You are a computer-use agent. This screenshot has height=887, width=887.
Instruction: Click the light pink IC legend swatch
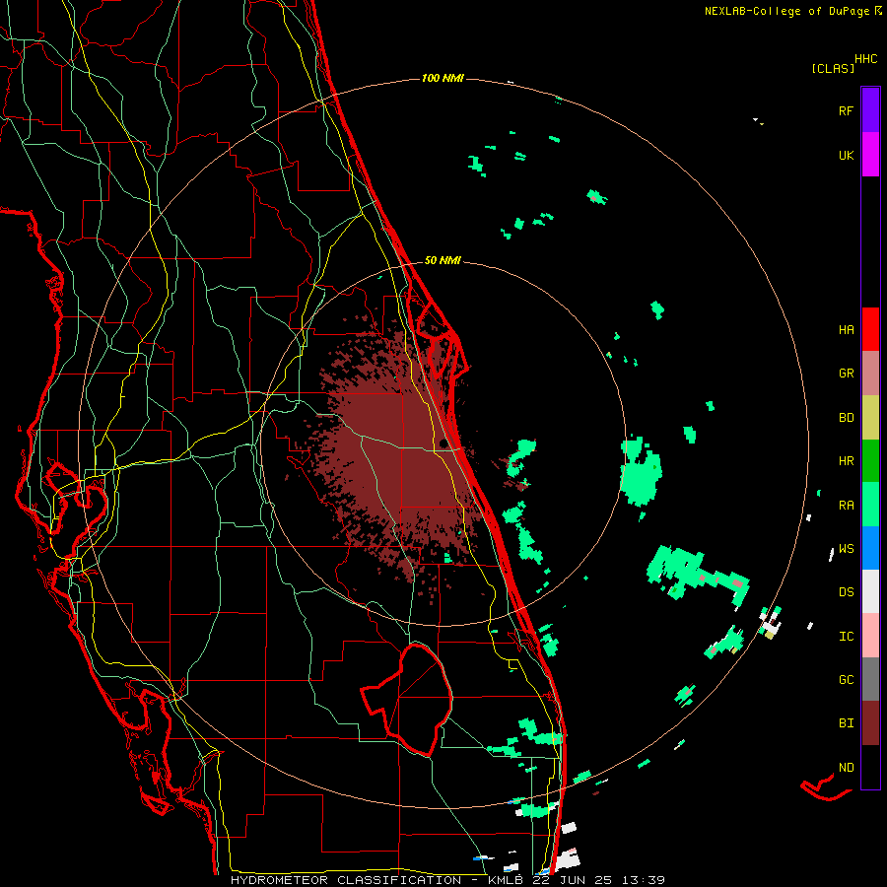[870, 636]
